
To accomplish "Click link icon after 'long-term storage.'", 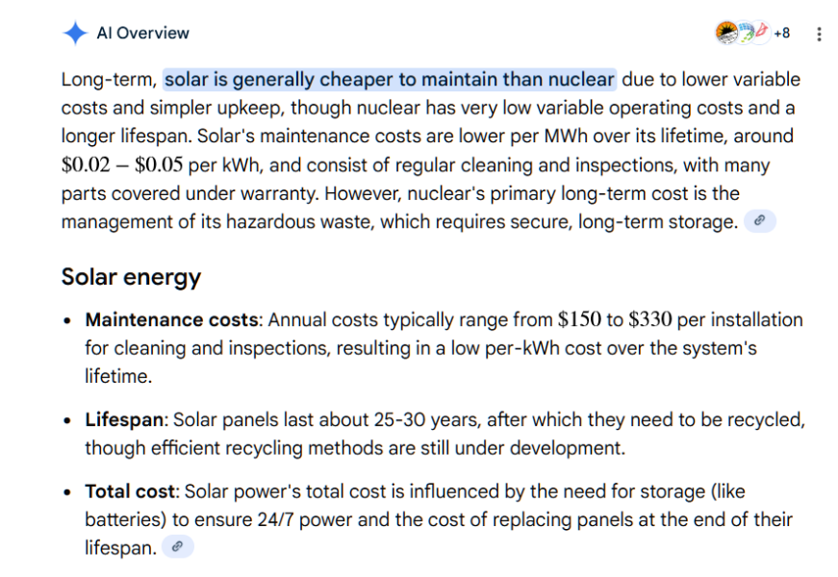I will click(x=759, y=221).
